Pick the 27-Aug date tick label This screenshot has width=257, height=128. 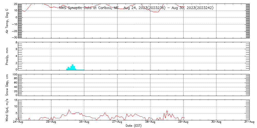[x=117, y=122]
